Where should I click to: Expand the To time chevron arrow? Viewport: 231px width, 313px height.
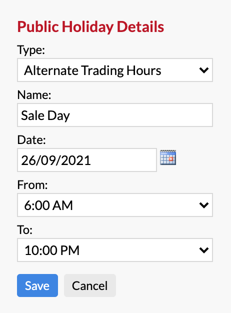204,250
